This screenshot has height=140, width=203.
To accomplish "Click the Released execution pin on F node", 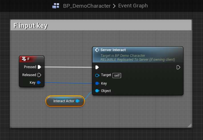I will (39, 75).
